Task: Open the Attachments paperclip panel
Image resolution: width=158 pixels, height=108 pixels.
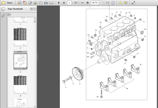Action: pos(3,16)
